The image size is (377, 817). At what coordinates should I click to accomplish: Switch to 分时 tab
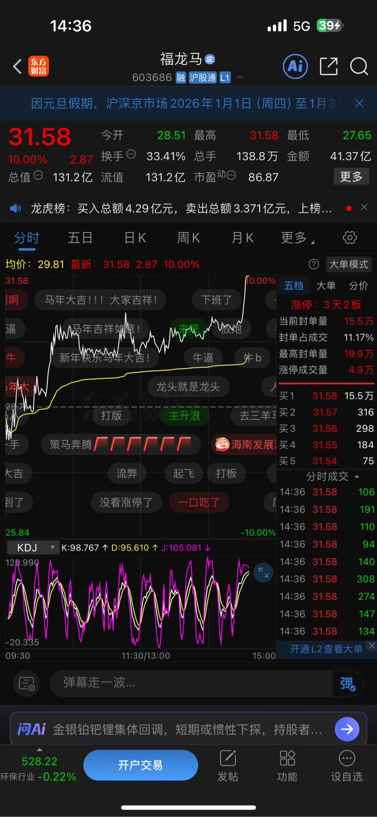pyautogui.click(x=27, y=238)
